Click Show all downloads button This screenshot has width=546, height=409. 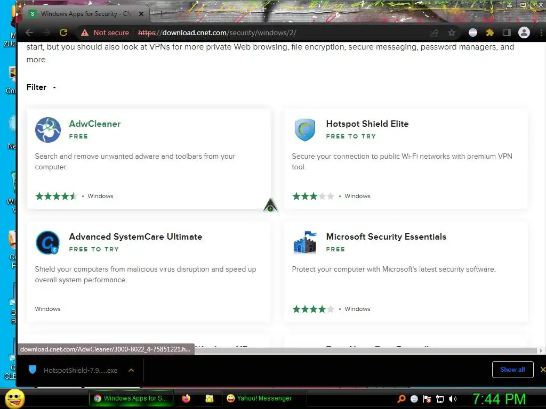click(512, 370)
